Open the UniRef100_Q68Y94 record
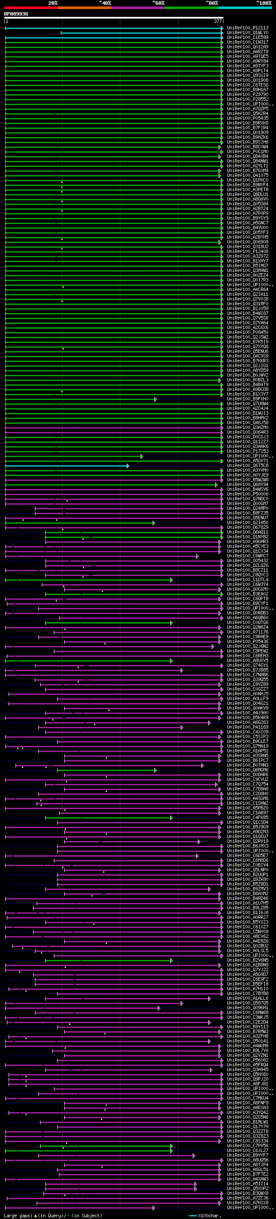The image size is (276, 1219). [248, 485]
